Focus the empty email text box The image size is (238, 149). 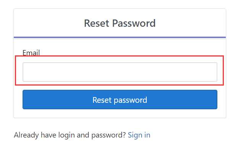[120, 72]
